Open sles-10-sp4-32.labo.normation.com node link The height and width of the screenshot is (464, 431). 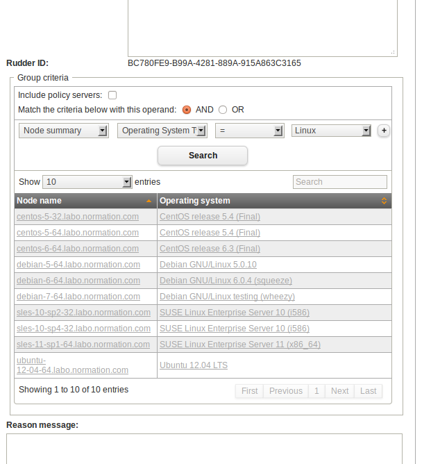(84, 329)
